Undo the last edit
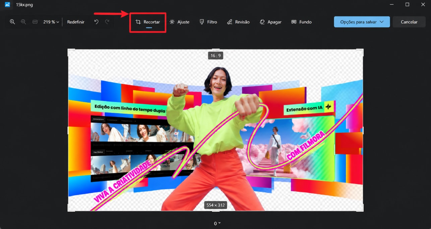Screen dimensions: 431x229 [x=97, y=22]
